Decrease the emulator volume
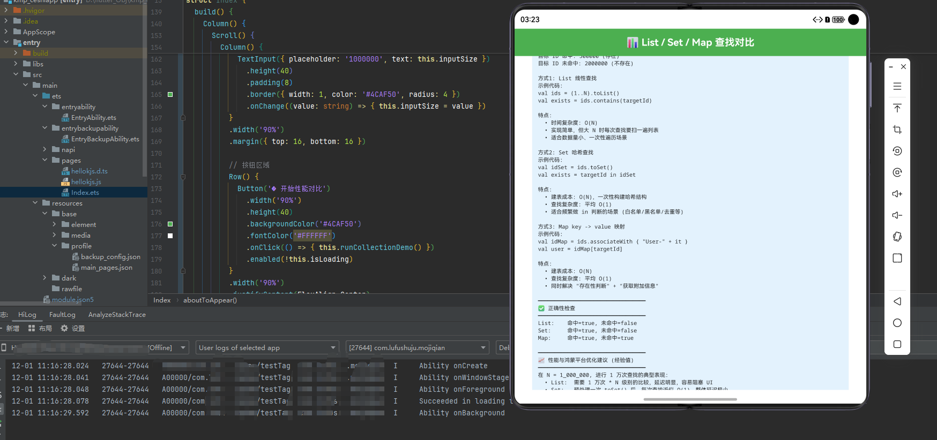 (x=897, y=215)
